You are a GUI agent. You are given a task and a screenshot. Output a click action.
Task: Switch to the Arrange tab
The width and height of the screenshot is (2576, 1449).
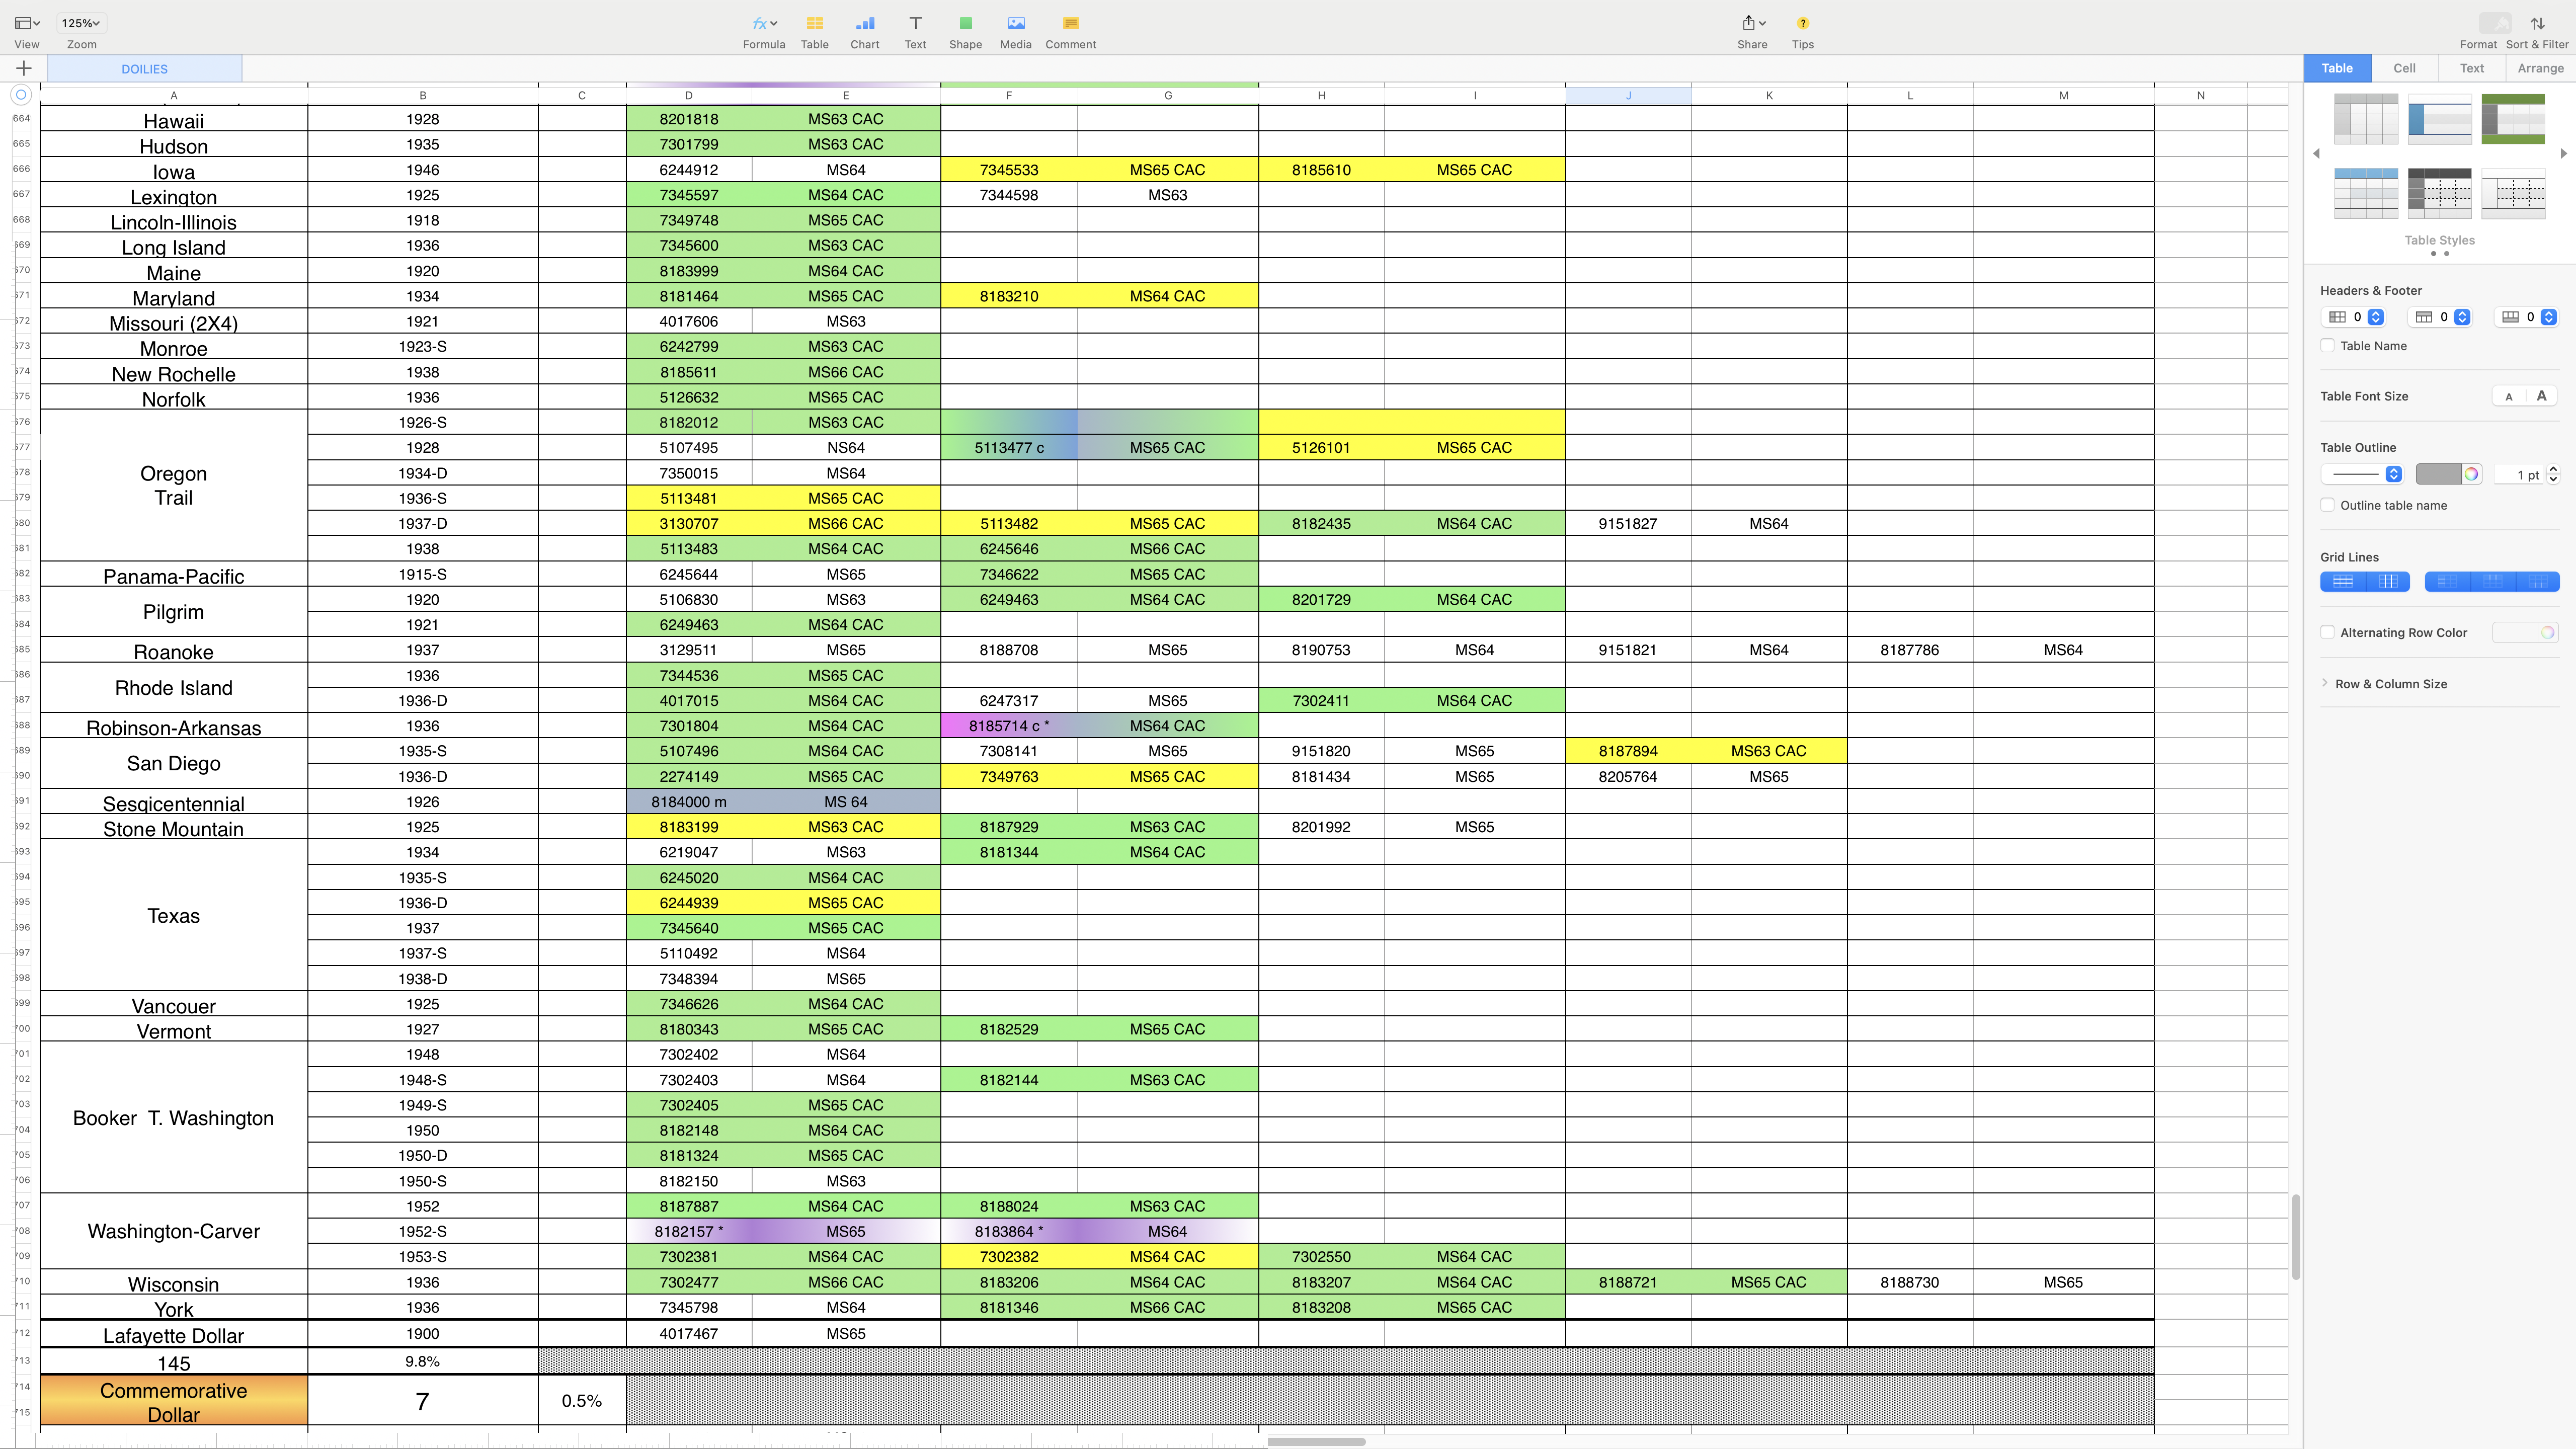(x=2540, y=68)
